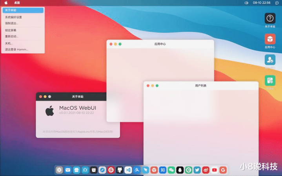Image resolution: width=282 pixels, height=176 pixels.
Task: Open the red Gitee dock icon
Action: click(111, 170)
